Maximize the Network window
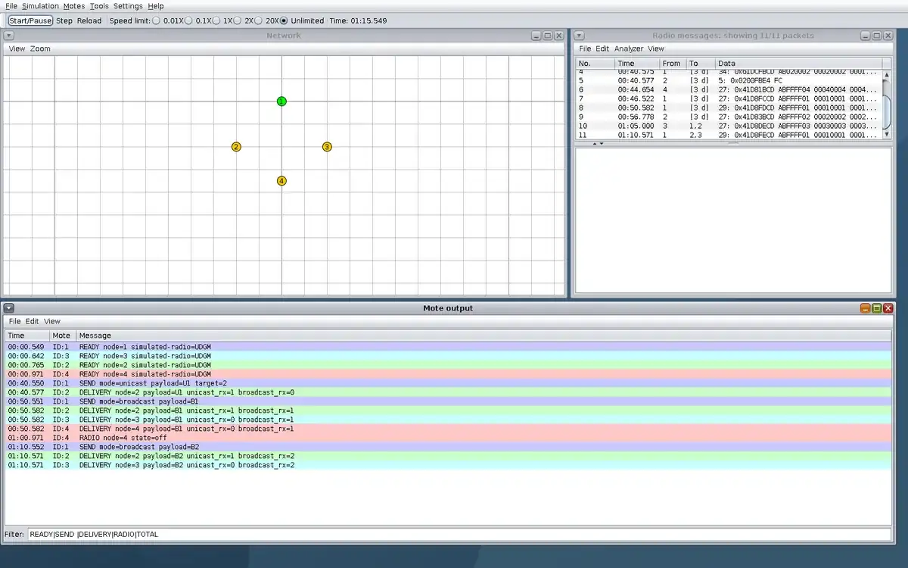 tap(548, 36)
